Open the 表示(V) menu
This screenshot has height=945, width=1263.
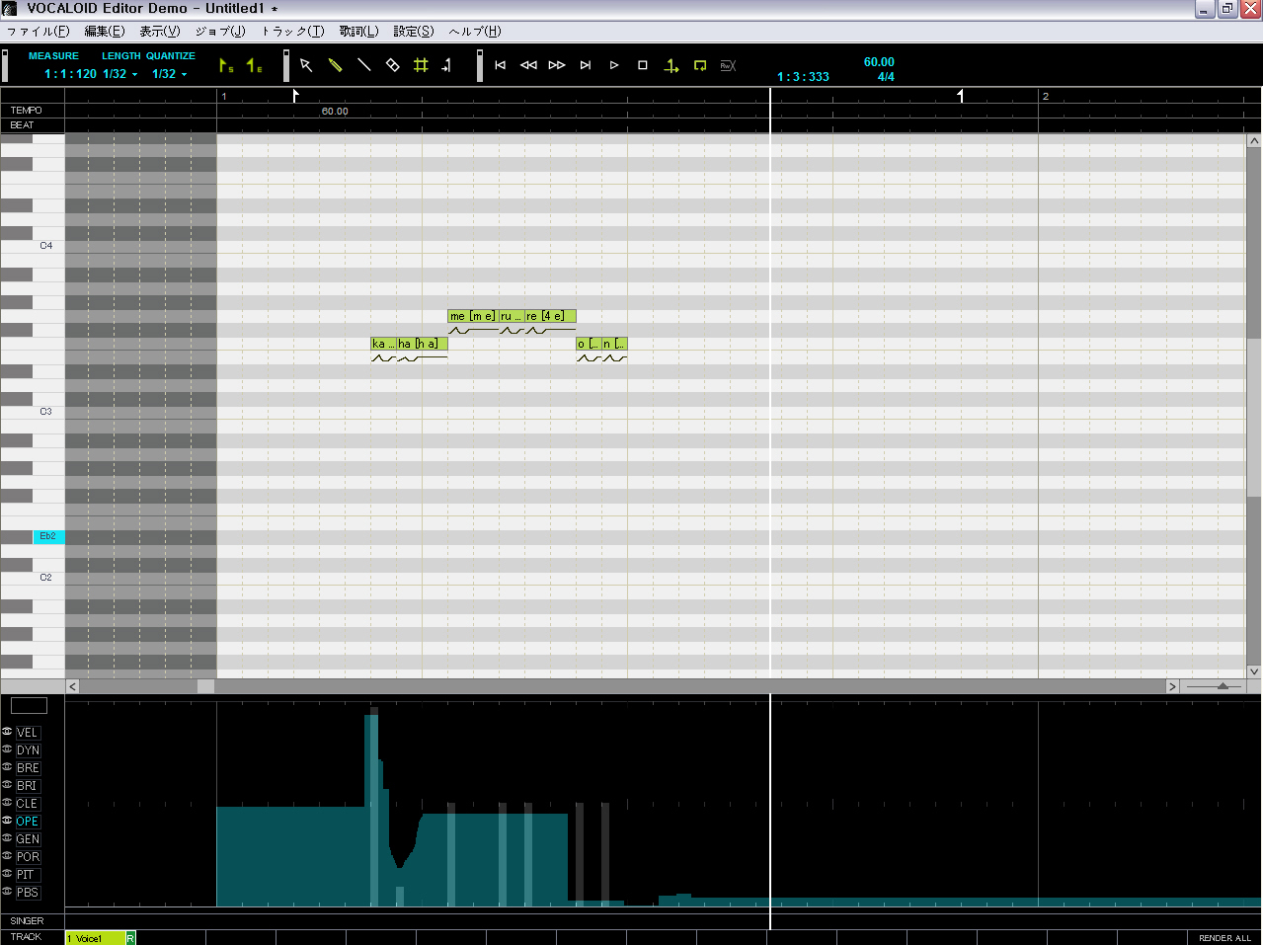(160, 31)
